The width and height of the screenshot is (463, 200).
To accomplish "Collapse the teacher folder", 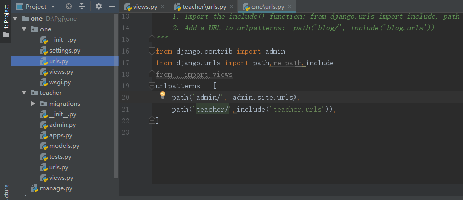I will pyautogui.click(x=24, y=93).
